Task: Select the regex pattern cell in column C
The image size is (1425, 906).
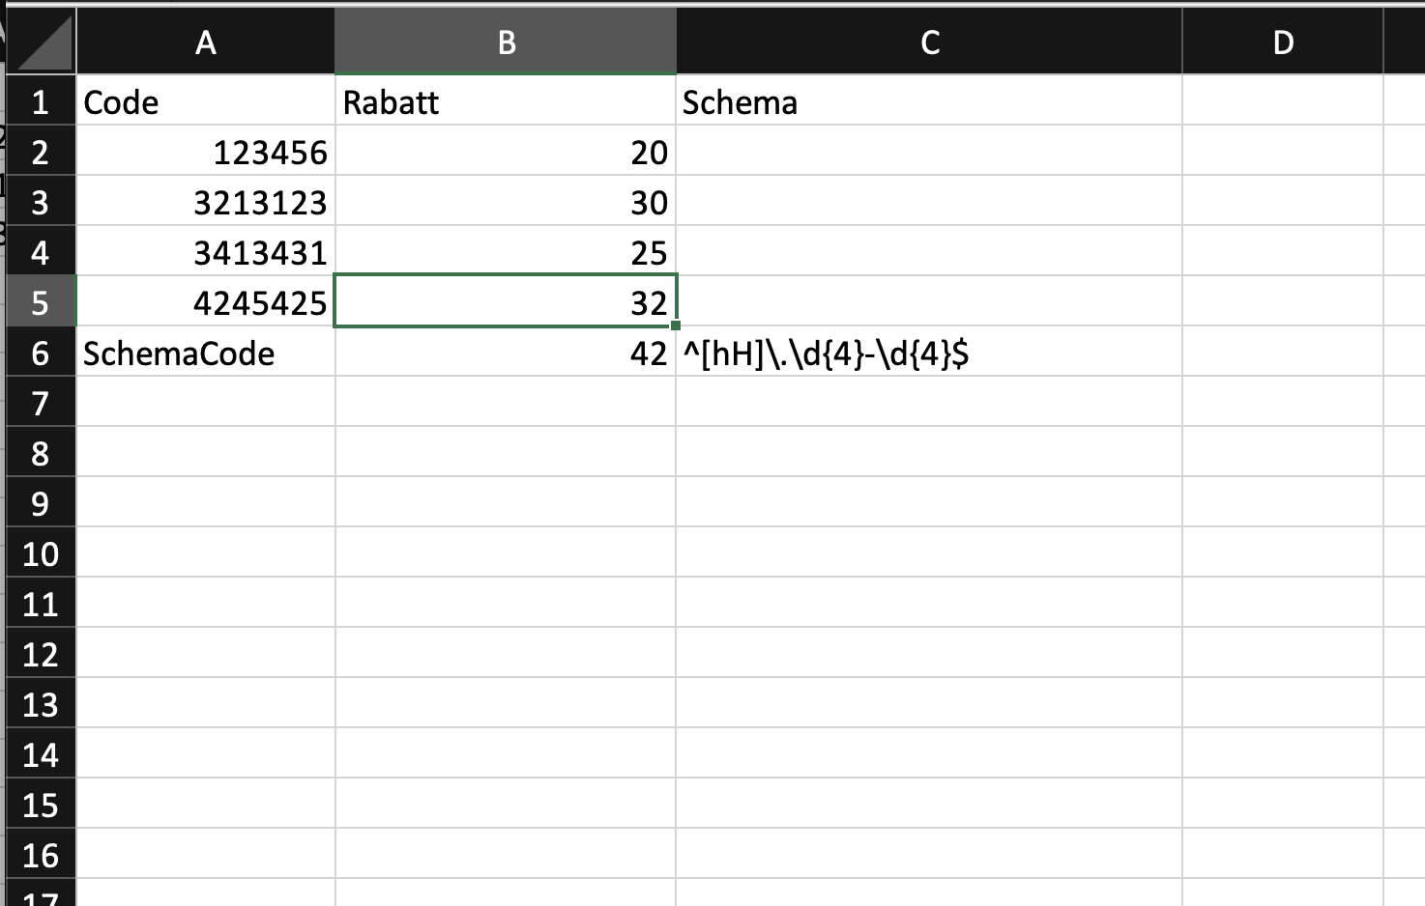Action: [x=929, y=354]
